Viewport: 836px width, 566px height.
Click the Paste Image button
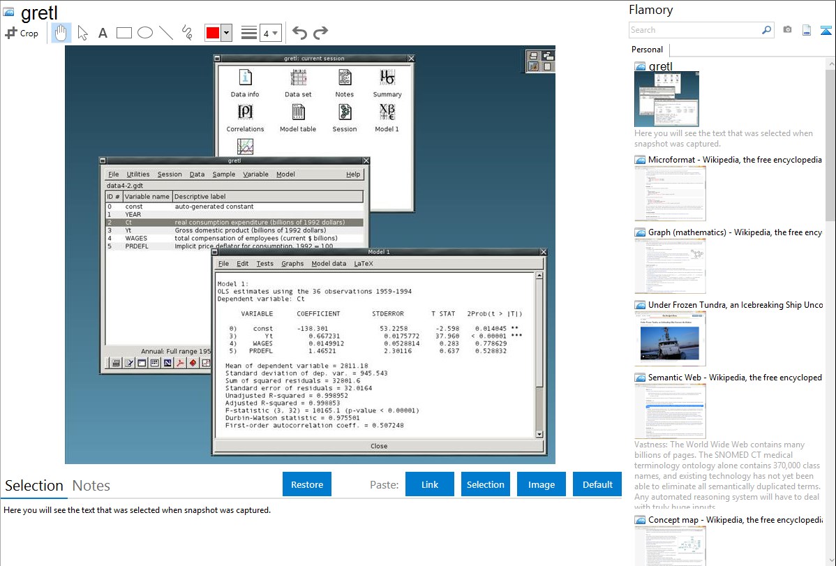(541, 484)
